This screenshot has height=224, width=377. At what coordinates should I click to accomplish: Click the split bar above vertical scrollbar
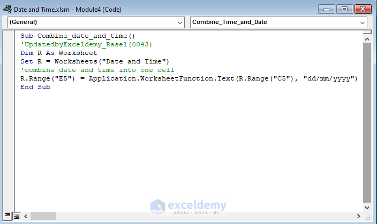(367, 33)
